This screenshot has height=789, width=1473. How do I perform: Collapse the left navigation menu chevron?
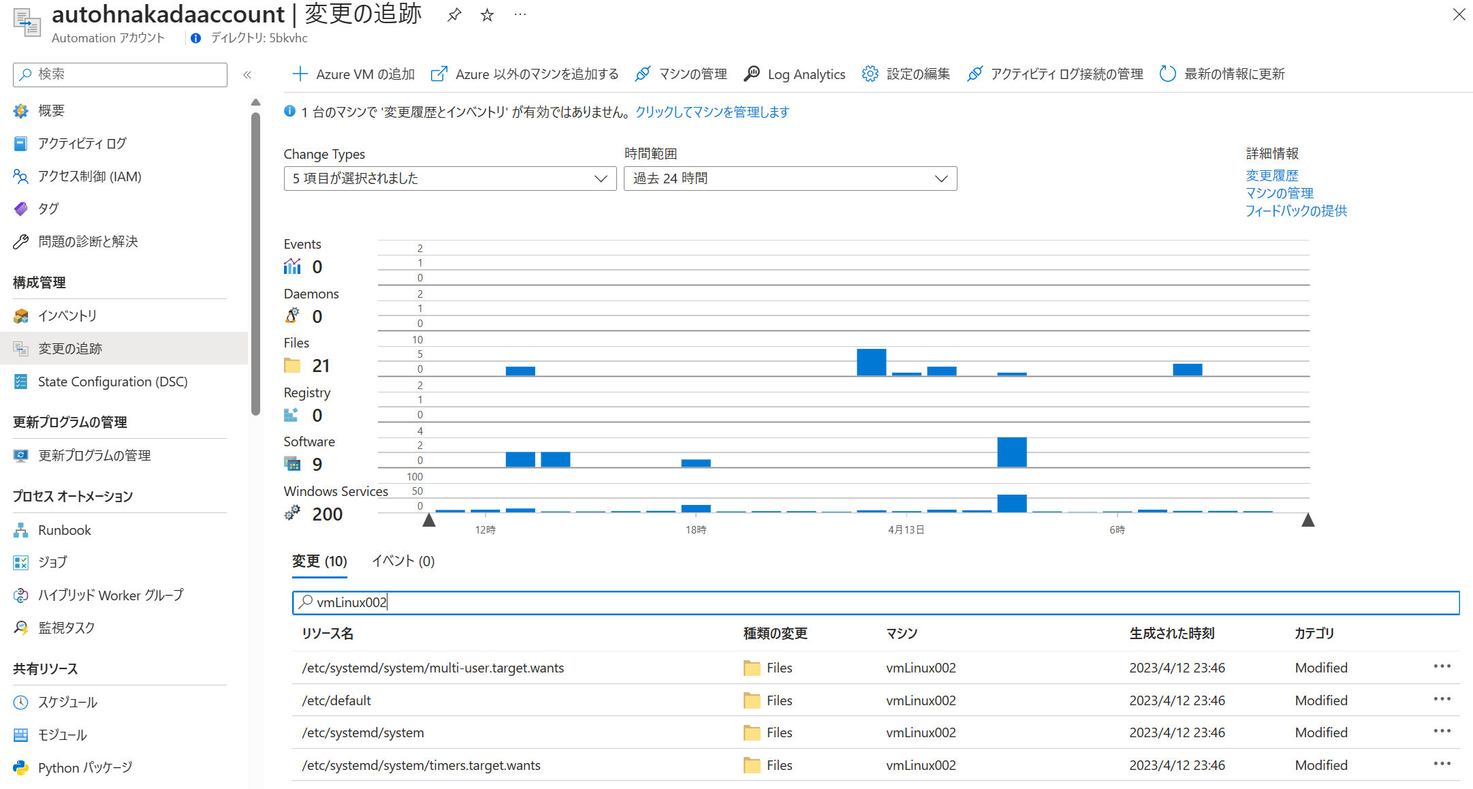coord(247,74)
